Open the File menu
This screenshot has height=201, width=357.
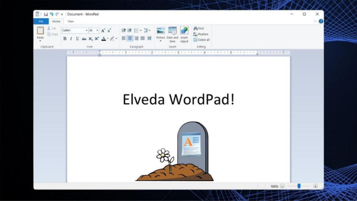click(x=41, y=21)
